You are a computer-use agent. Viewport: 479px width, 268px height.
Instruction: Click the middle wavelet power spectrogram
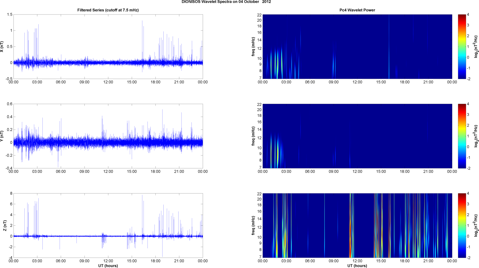[x=357, y=136]
